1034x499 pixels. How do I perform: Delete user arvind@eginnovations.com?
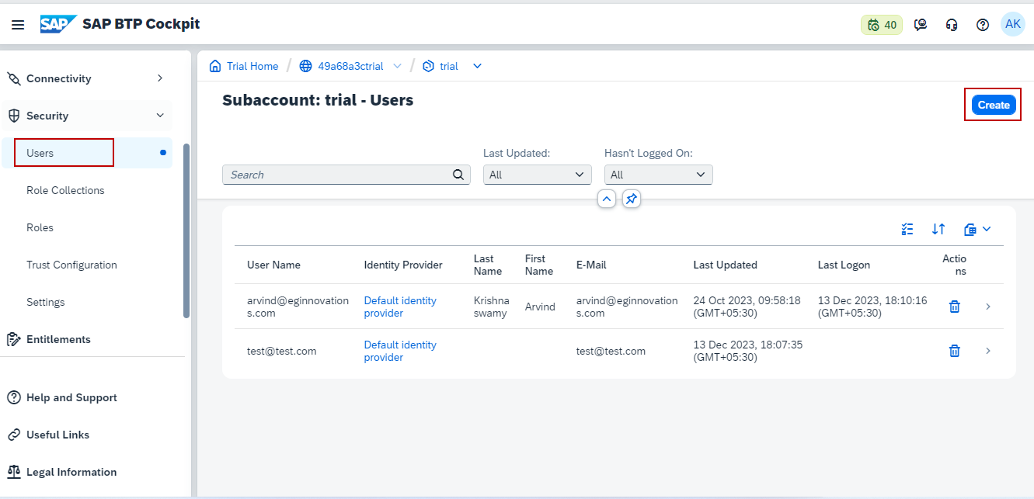click(x=955, y=307)
